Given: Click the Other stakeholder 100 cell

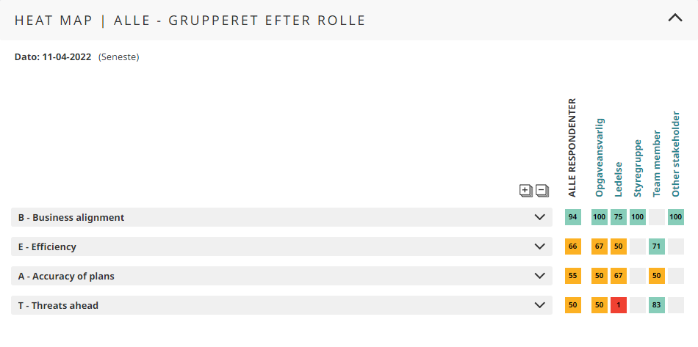Looking at the screenshot, I should (676, 217).
